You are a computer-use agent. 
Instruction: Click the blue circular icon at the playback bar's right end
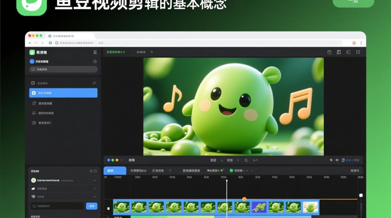click(343, 160)
